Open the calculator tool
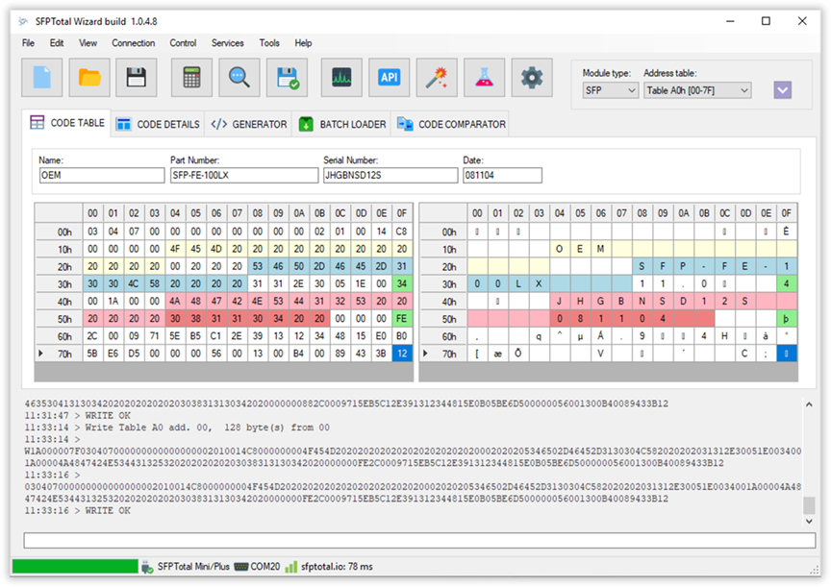The width and height of the screenshot is (831, 587). click(192, 78)
